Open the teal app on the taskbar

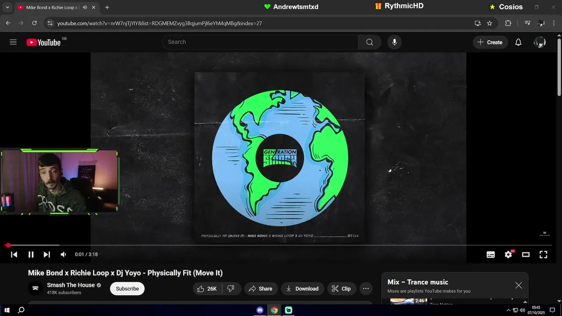click(288, 310)
